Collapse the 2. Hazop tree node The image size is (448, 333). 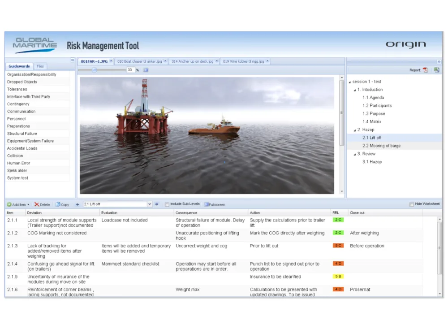pos(354,130)
